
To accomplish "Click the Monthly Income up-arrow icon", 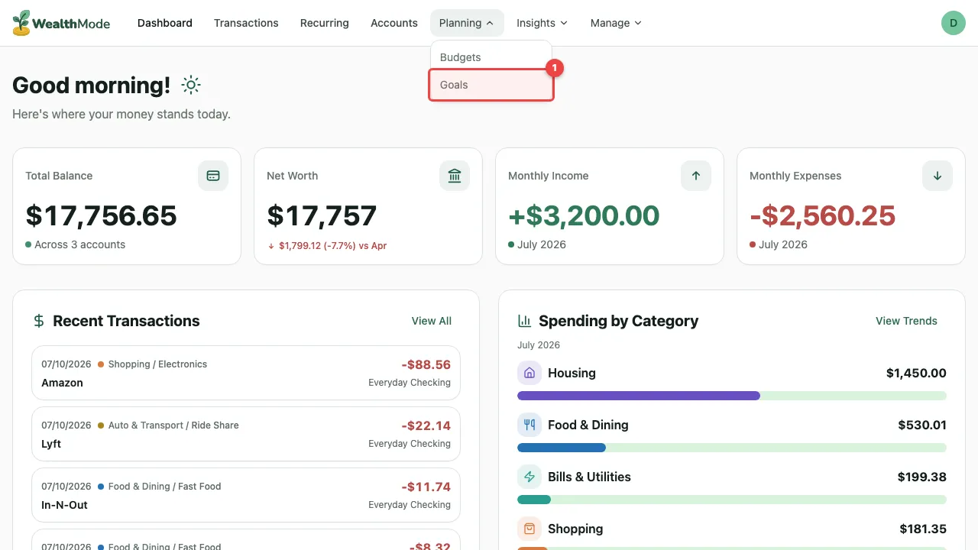I will coord(696,176).
